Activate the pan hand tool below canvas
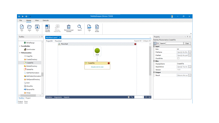Viewport: 219px width, 123px height. coord(129,97)
